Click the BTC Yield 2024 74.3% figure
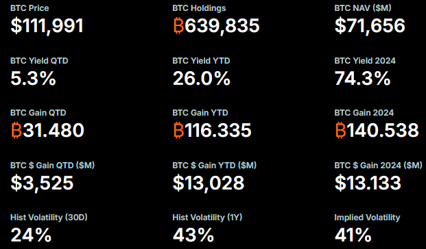 [362, 78]
